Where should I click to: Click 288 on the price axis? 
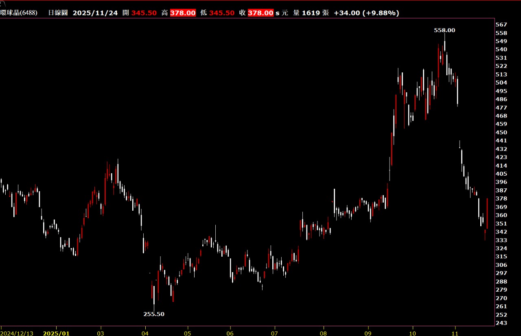click(x=501, y=281)
